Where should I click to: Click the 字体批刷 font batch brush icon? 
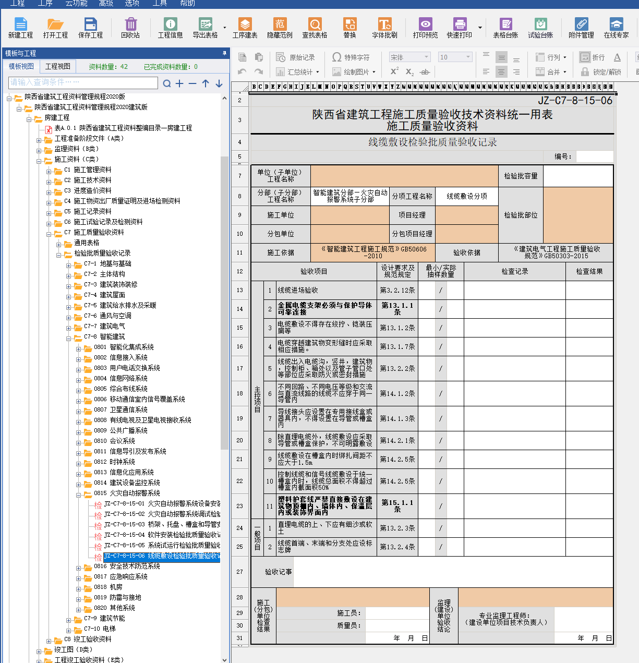click(384, 28)
